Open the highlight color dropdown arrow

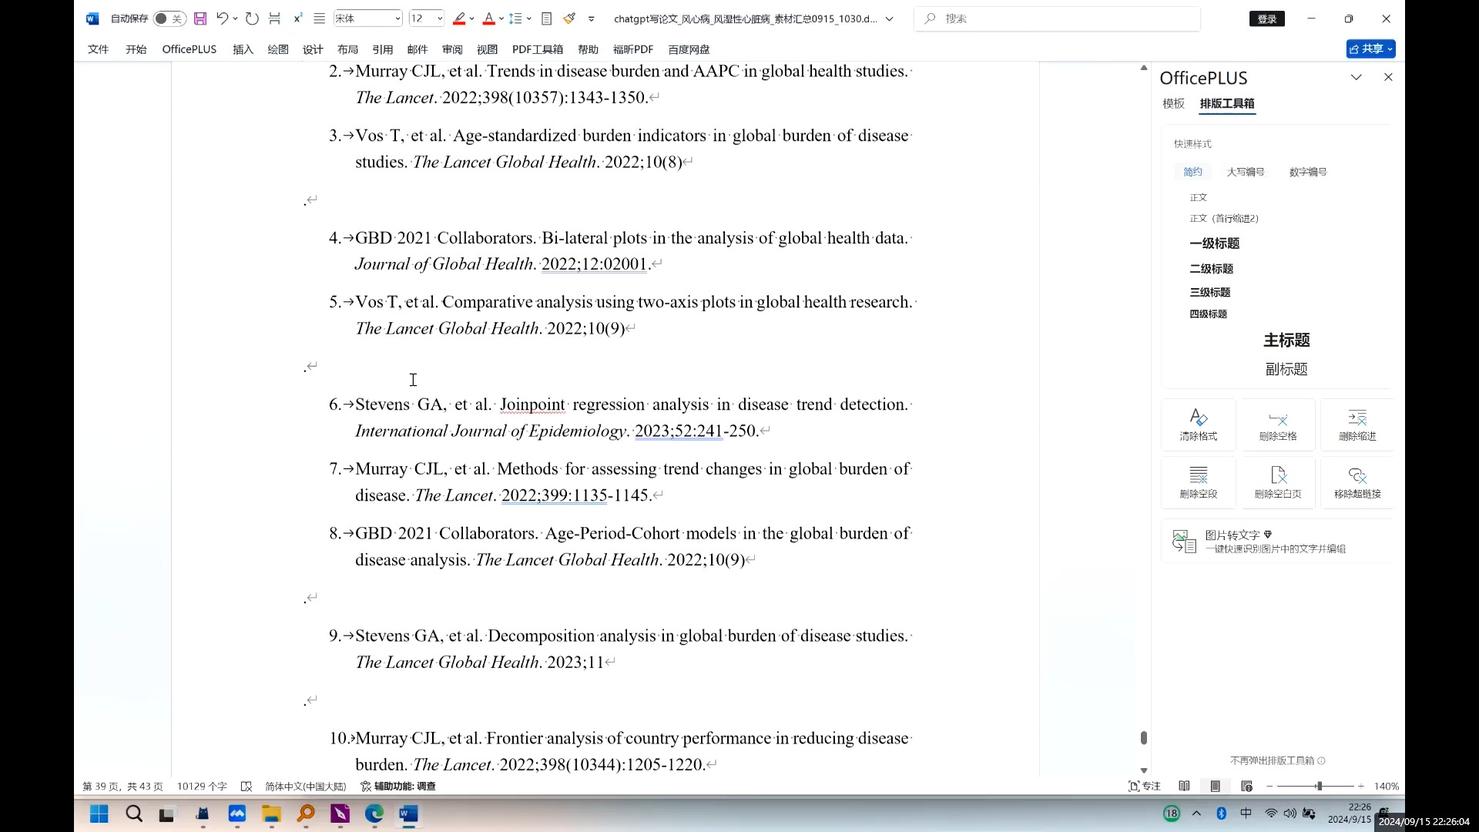pyautogui.click(x=471, y=18)
